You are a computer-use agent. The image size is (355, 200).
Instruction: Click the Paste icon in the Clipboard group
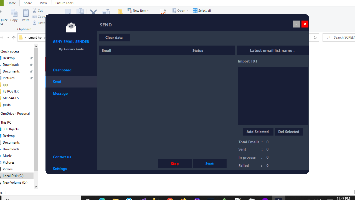[26, 13]
